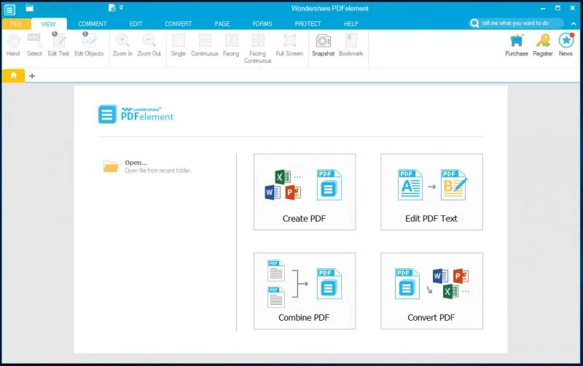Viewport: 583px width, 366px height.
Task: Click the Open... file from recent folder link
Action: pyautogui.click(x=147, y=166)
